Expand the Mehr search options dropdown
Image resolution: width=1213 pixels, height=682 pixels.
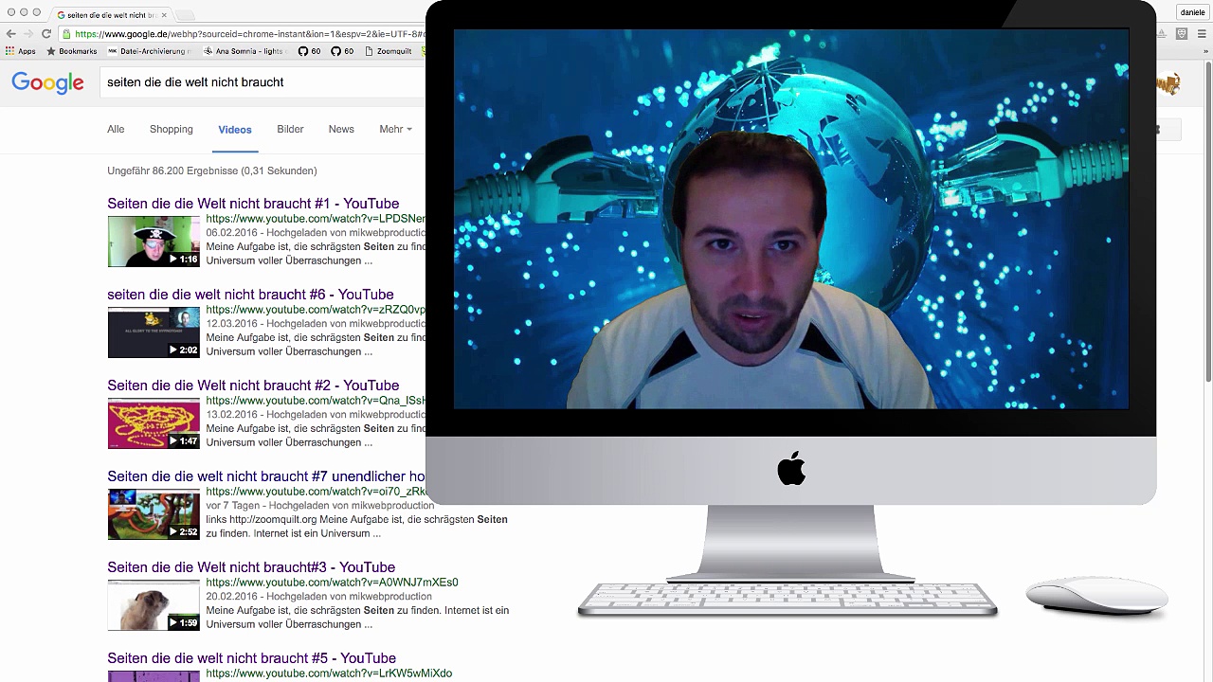[395, 129]
